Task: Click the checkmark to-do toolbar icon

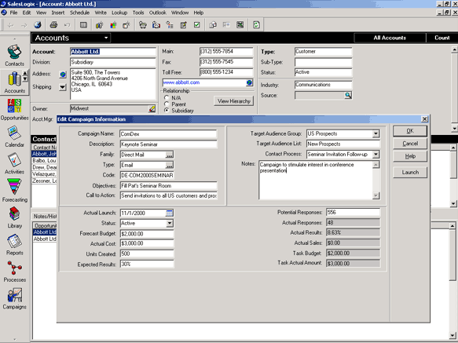Action: (x=197, y=25)
